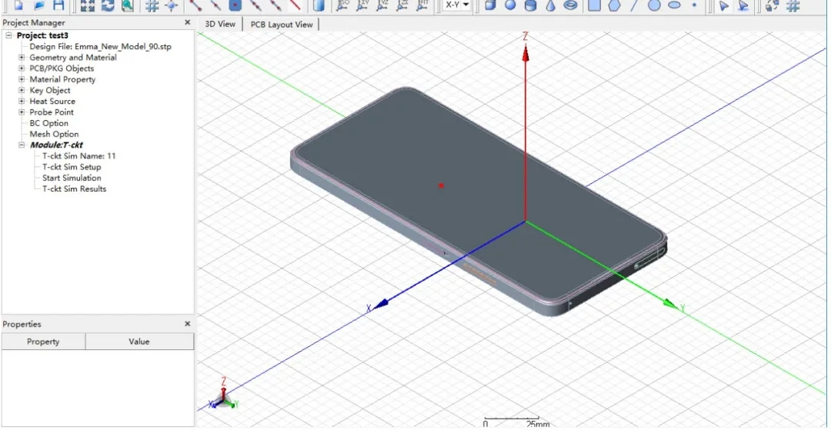This screenshot has height=430, width=831.
Task: Click the Value column header in Properties
Action: point(139,342)
